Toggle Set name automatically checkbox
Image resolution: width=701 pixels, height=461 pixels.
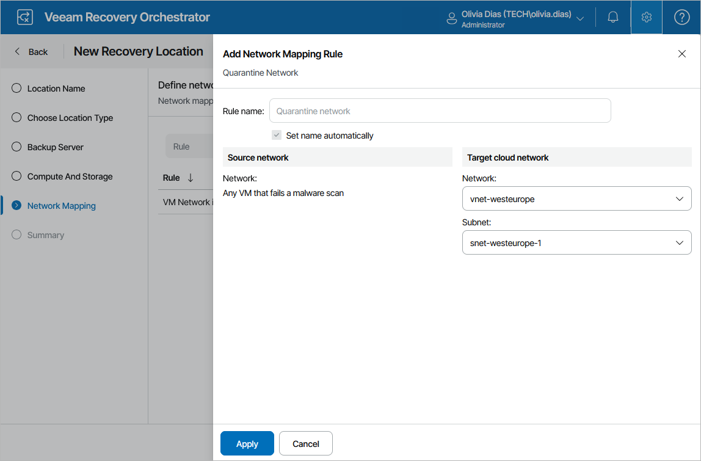(277, 136)
